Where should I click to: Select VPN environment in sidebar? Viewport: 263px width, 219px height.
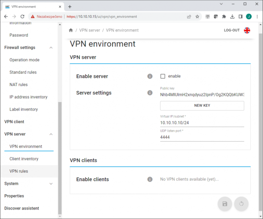point(26,146)
